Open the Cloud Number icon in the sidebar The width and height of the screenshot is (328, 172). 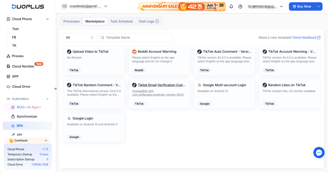pyautogui.click(x=8, y=66)
